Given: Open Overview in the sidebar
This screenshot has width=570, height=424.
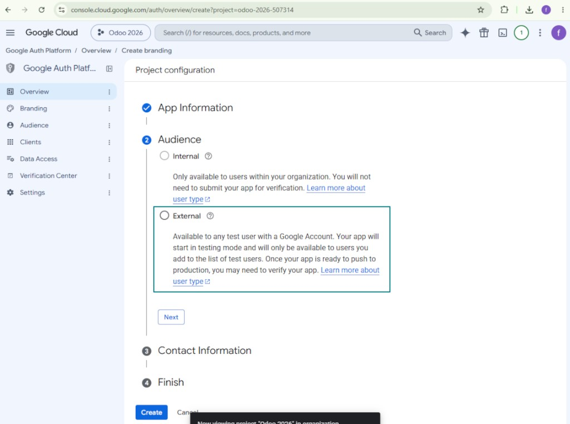Looking at the screenshot, I should tap(58, 92).
